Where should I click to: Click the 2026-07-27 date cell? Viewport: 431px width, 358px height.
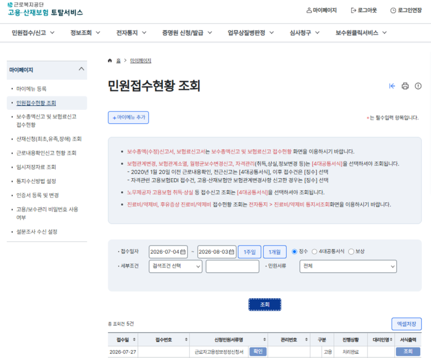(x=123, y=352)
